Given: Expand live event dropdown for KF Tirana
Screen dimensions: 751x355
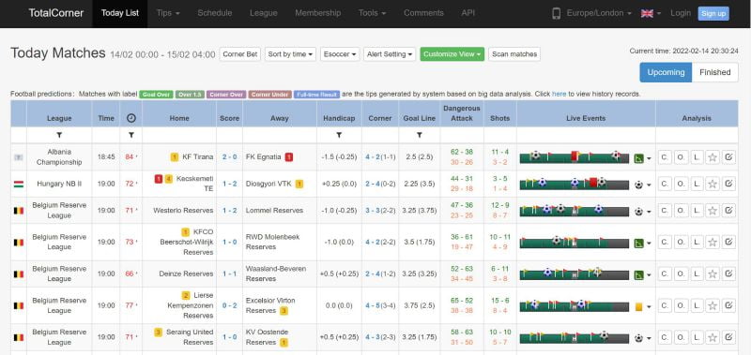Looking at the screenshot, I should tap(649, 158).
